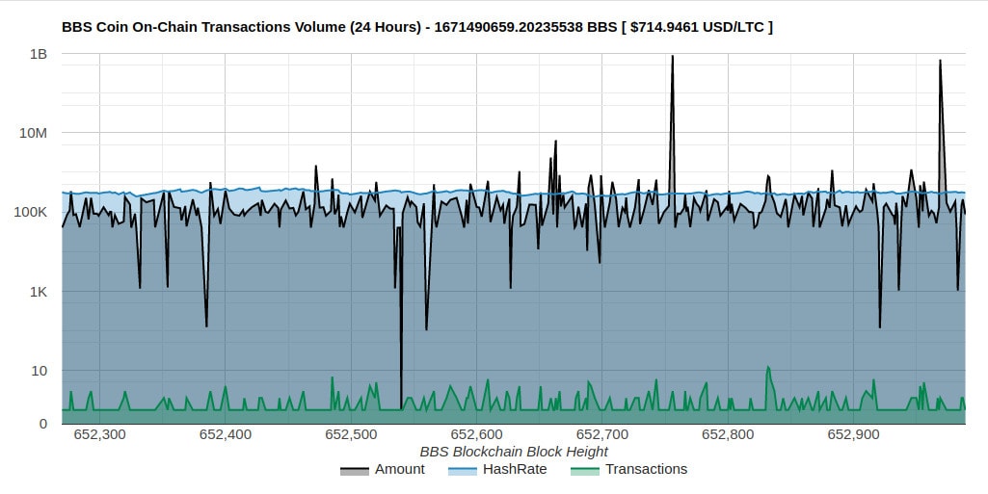This screenshot has height=494, width=988.
Task: Select the 1B label on y-axis
Action: point(38,55)
